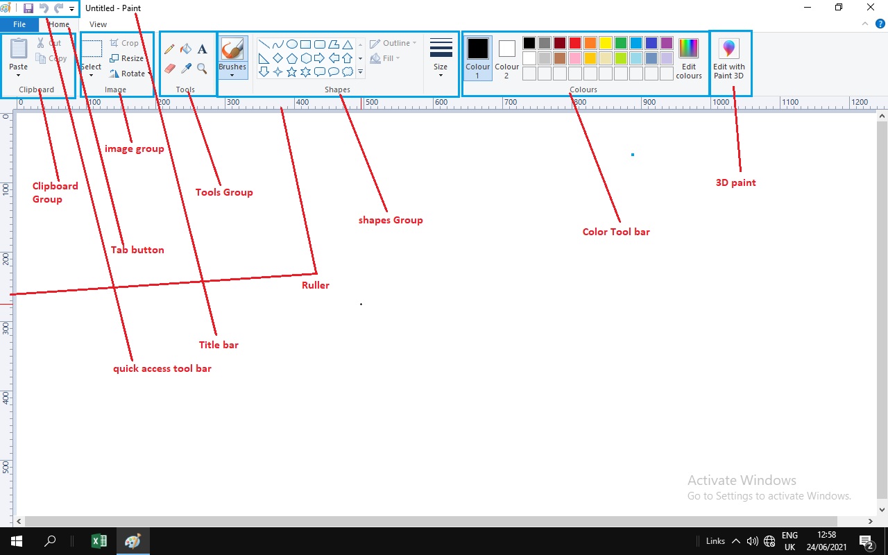Select the Eraser tool
Viewport: 888px width, 555px height.
(169, 68)
